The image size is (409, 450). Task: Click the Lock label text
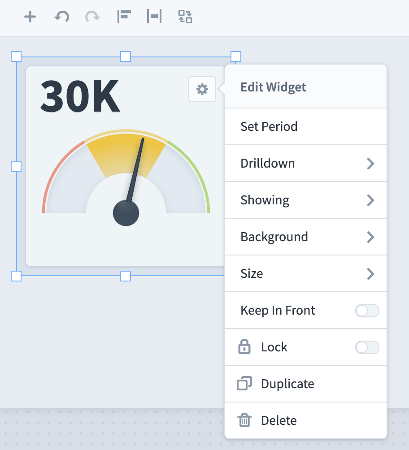coord(274,347)
